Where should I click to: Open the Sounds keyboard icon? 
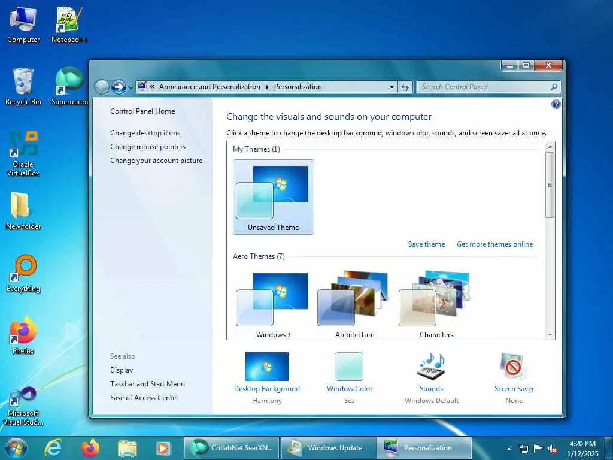pyautogui.click(x=432, y=367)
